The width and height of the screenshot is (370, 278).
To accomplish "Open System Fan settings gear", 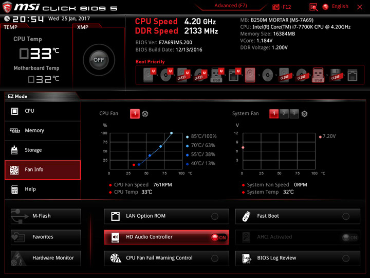I will point(304,114).
